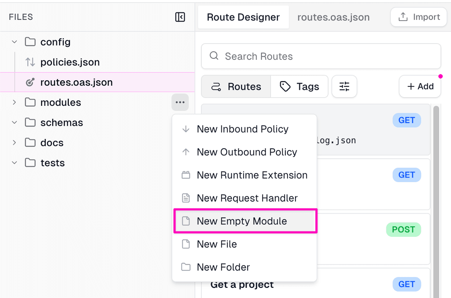451x298 pixels.
Task: Expand the modules folder chevron
Action: 14,102
